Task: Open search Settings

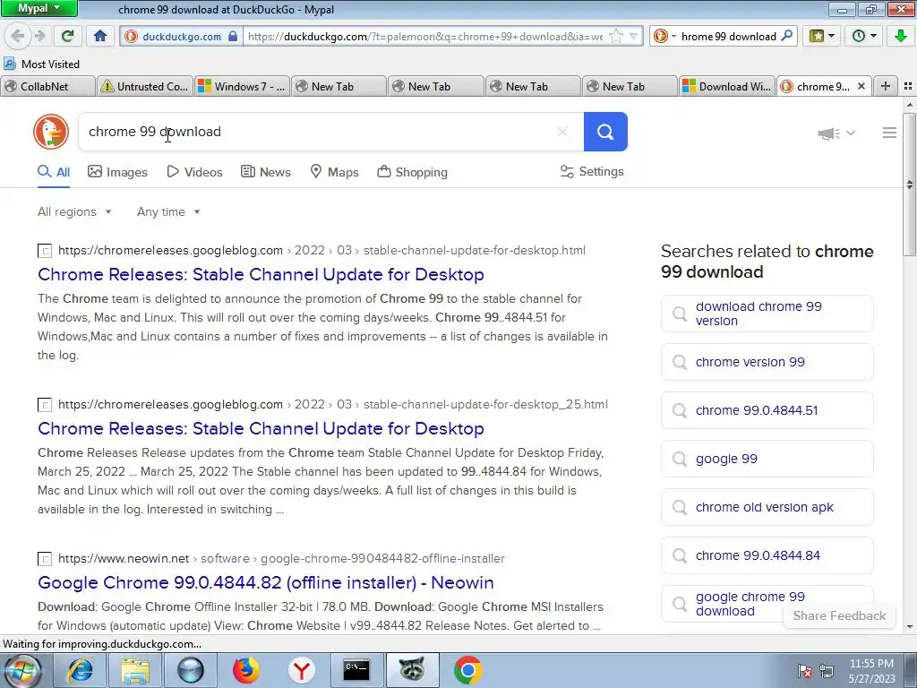Action: point(592,171)
